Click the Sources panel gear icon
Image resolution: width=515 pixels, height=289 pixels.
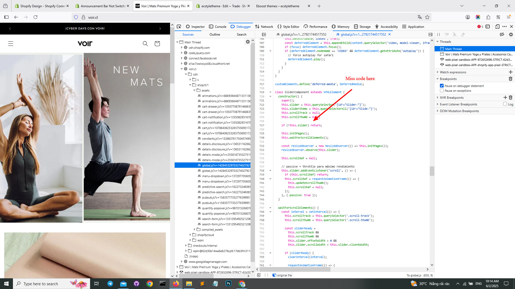(x=248, y=42)
